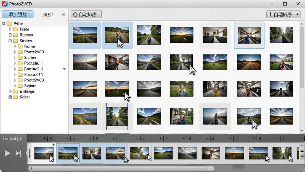
Task: Click the list icon beside Spigre
Action: 5,139
